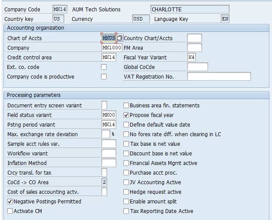Turn on Enable amount split

126,202
